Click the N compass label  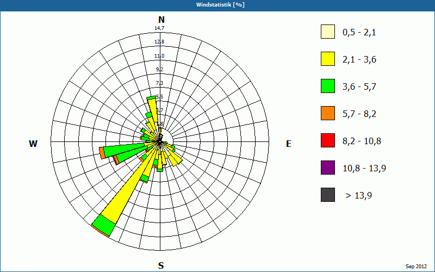click(161, 20)
